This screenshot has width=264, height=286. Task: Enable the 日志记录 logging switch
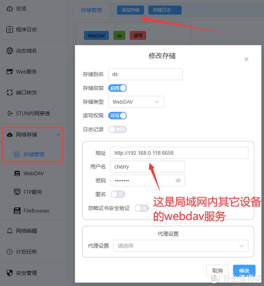117,129
